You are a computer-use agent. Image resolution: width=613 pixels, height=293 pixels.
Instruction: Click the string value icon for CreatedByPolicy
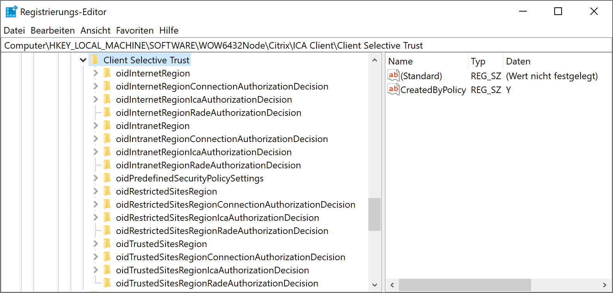[x=393, y=90]
